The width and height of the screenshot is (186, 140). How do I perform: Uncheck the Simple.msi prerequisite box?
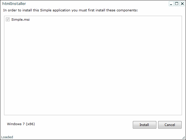click(8, 20)
